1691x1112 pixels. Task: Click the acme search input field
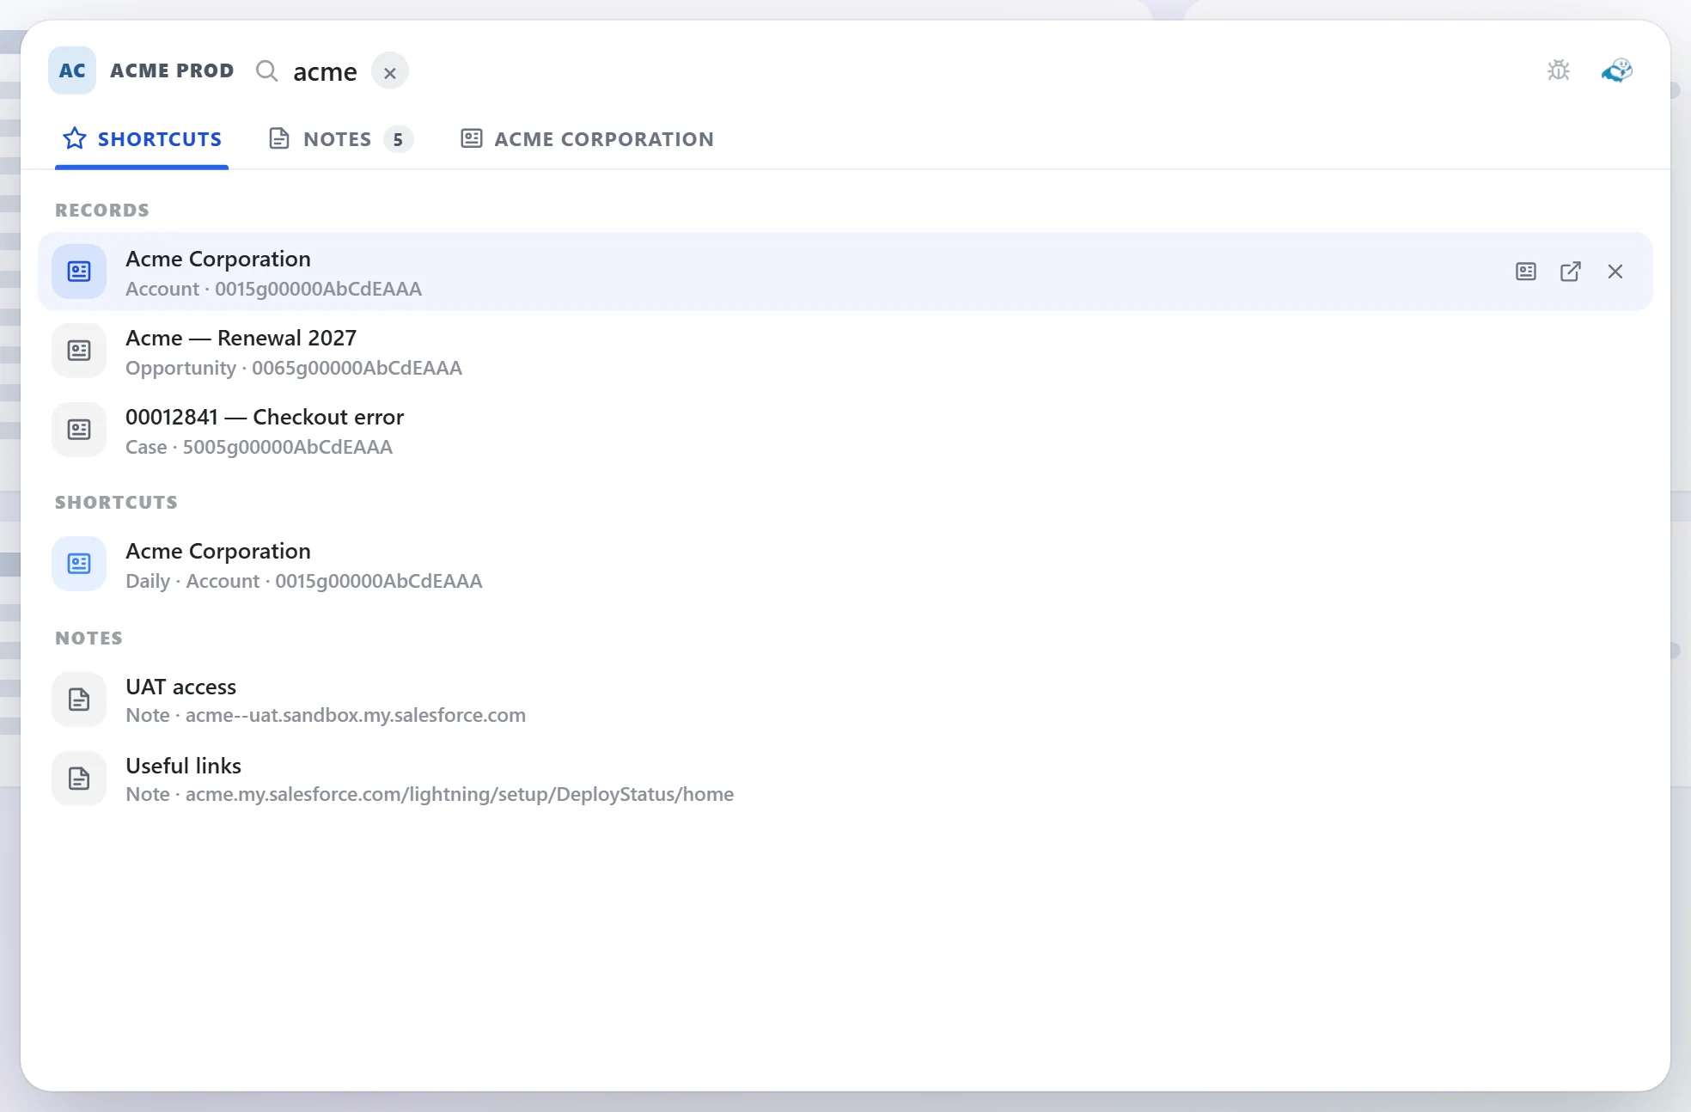[325, 72]
